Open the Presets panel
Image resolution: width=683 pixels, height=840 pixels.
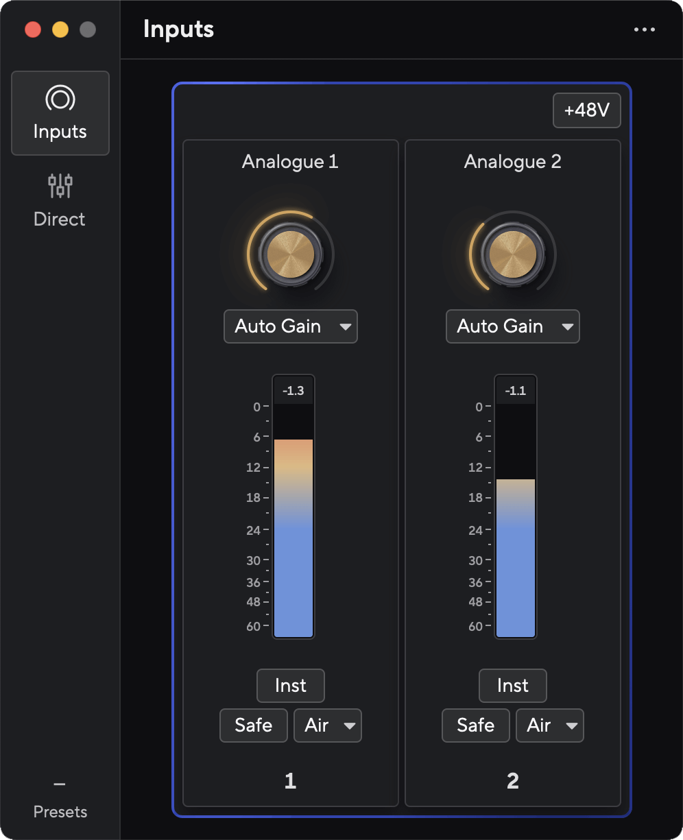pyautogui.click(x=60, y=801)
